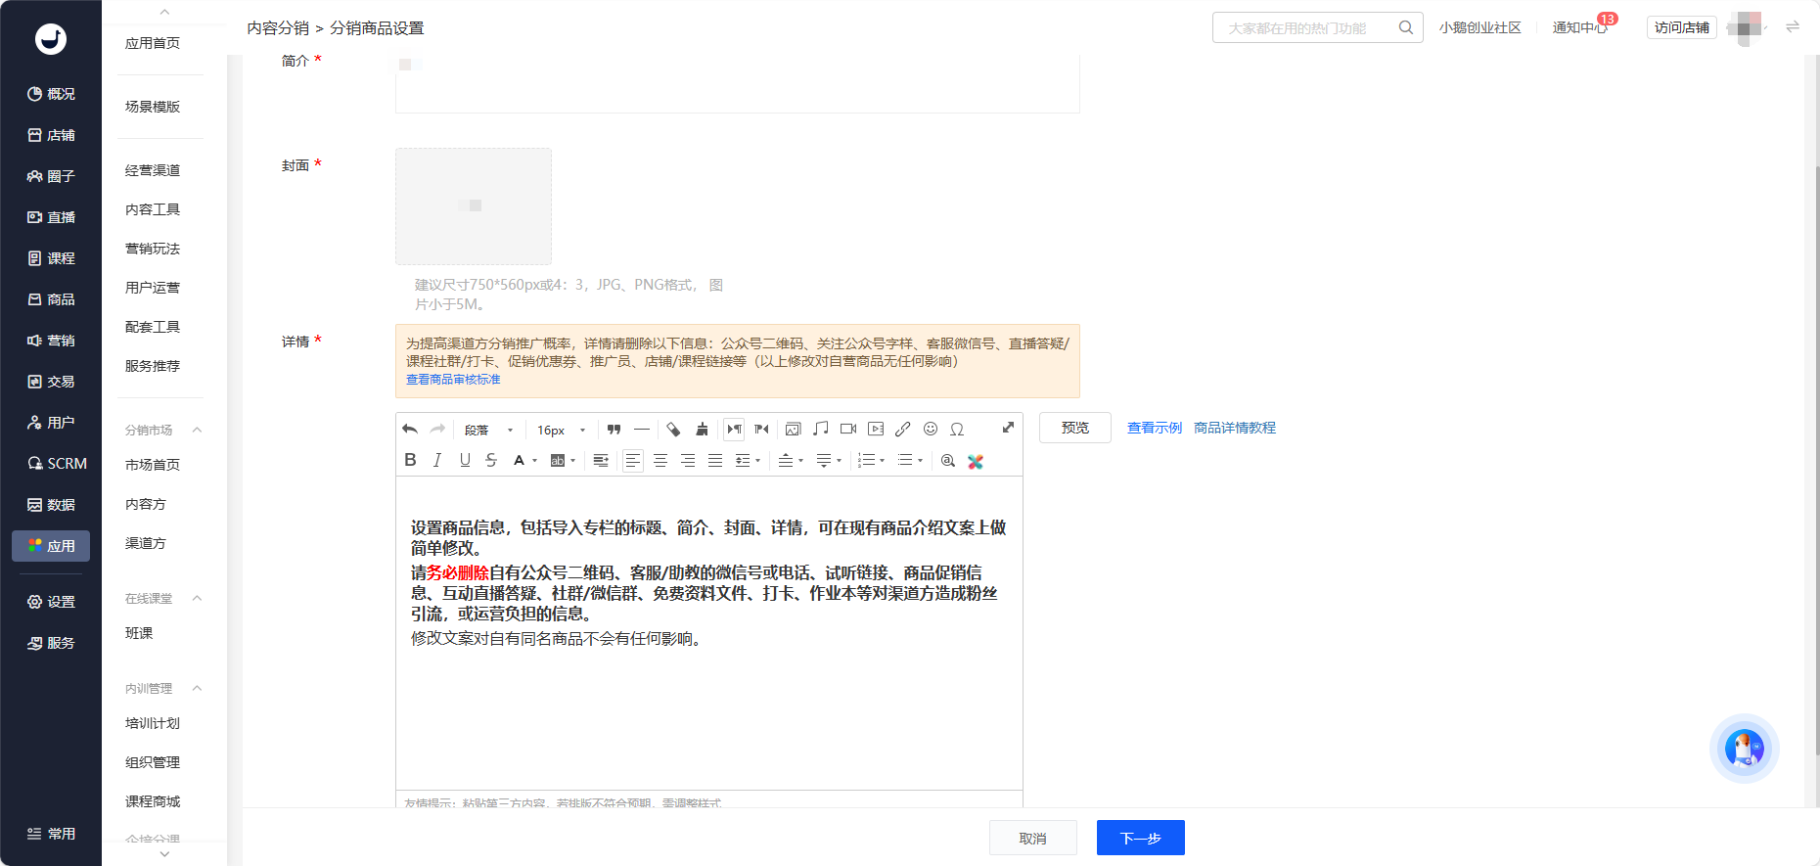The width and height of the screenshot is (1820, 866).
Task: Open 渠道方 in the sidebar submenu
Action: point(146,543)
